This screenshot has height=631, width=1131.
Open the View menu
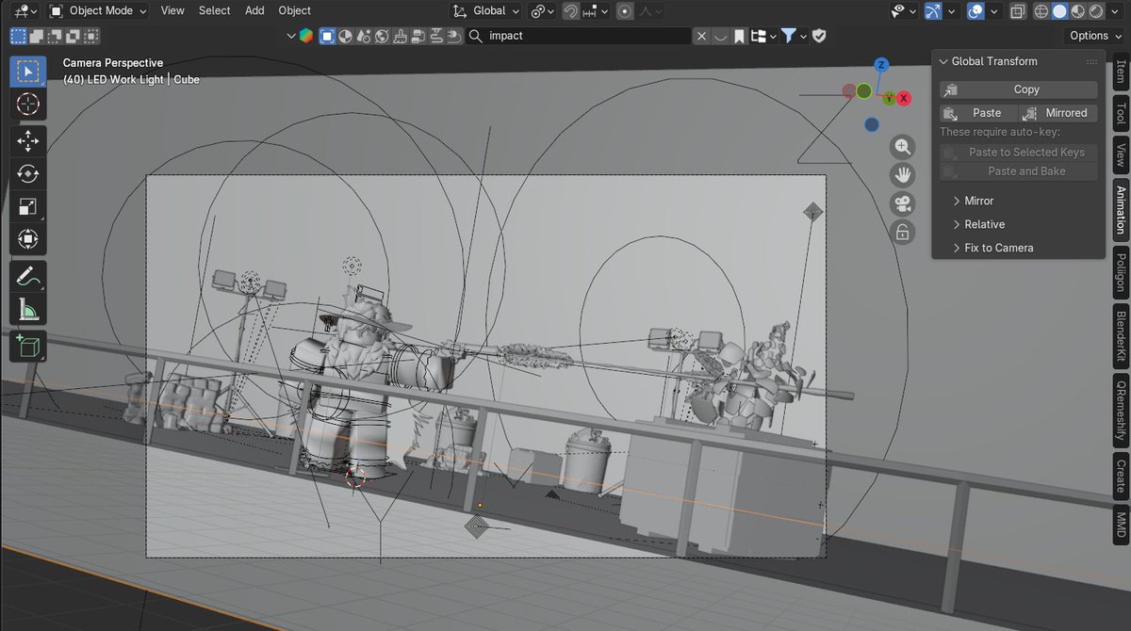(172, 10)
